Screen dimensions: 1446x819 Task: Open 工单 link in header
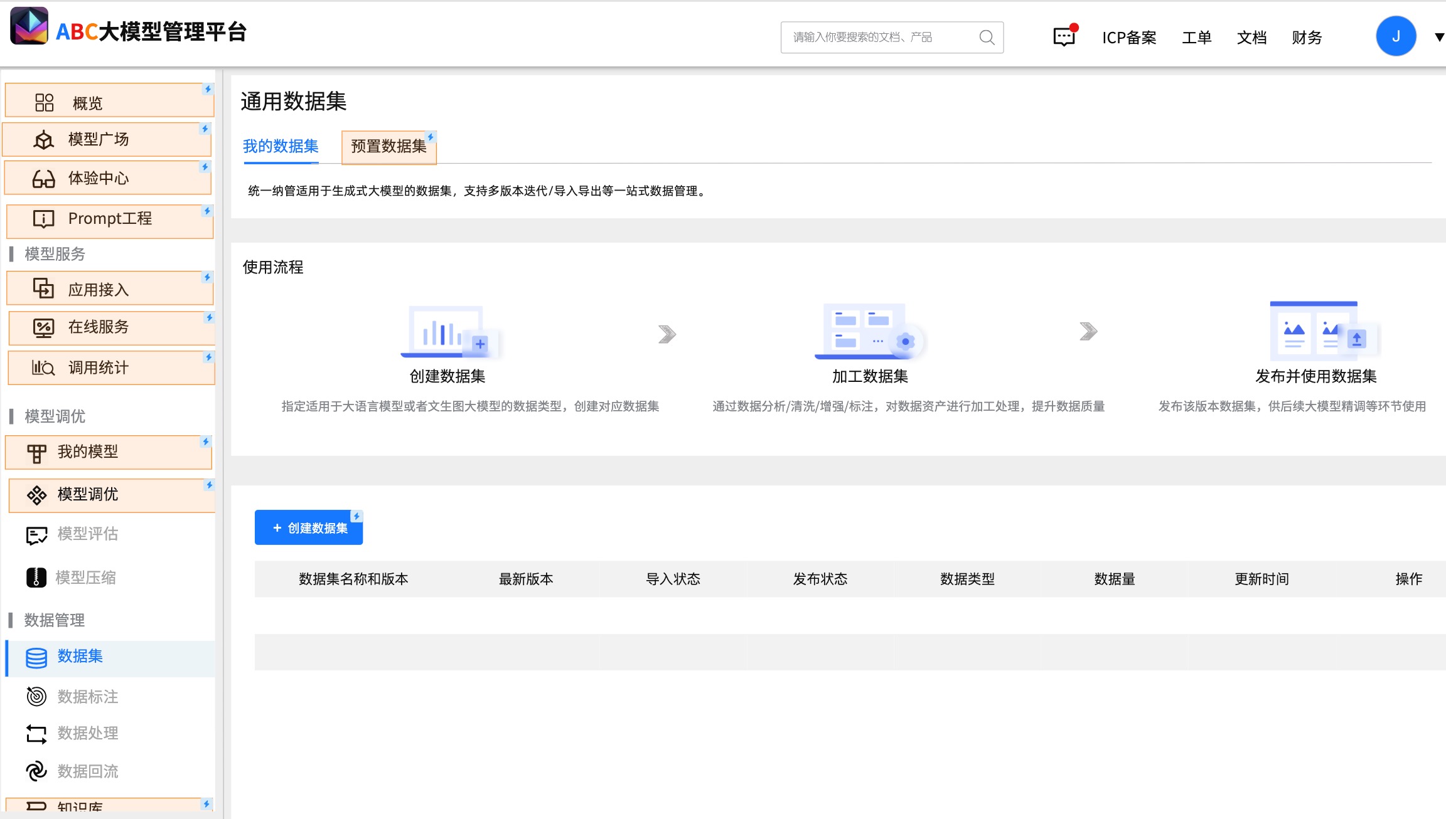click(1196, 38)
